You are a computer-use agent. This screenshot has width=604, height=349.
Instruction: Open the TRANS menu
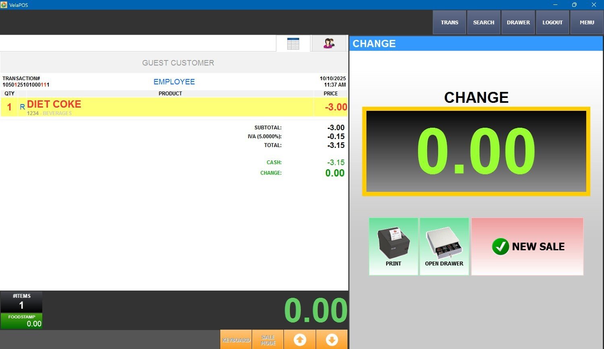click(x=449, y=23)
